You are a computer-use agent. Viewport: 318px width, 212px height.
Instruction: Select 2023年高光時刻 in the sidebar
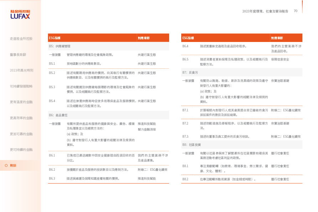[21, 70]
